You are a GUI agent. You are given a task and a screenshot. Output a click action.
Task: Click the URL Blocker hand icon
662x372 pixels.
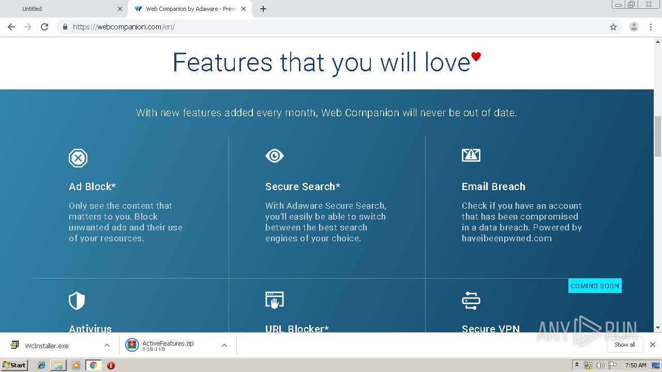(275, 300)
